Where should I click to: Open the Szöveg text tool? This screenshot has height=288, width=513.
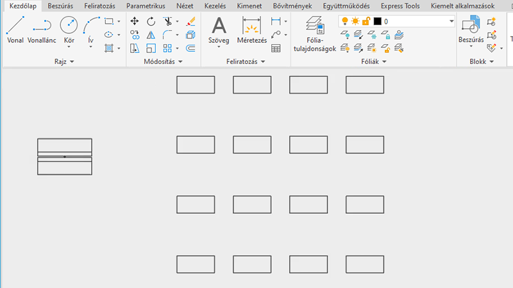[x=219, y=29]
